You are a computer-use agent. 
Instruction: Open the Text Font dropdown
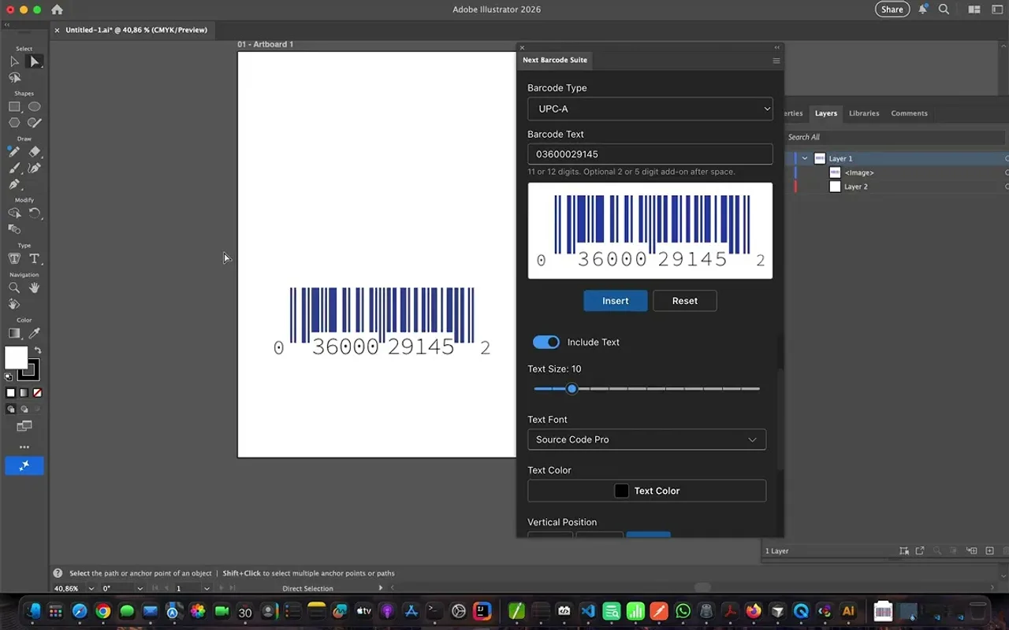(647, 439)
